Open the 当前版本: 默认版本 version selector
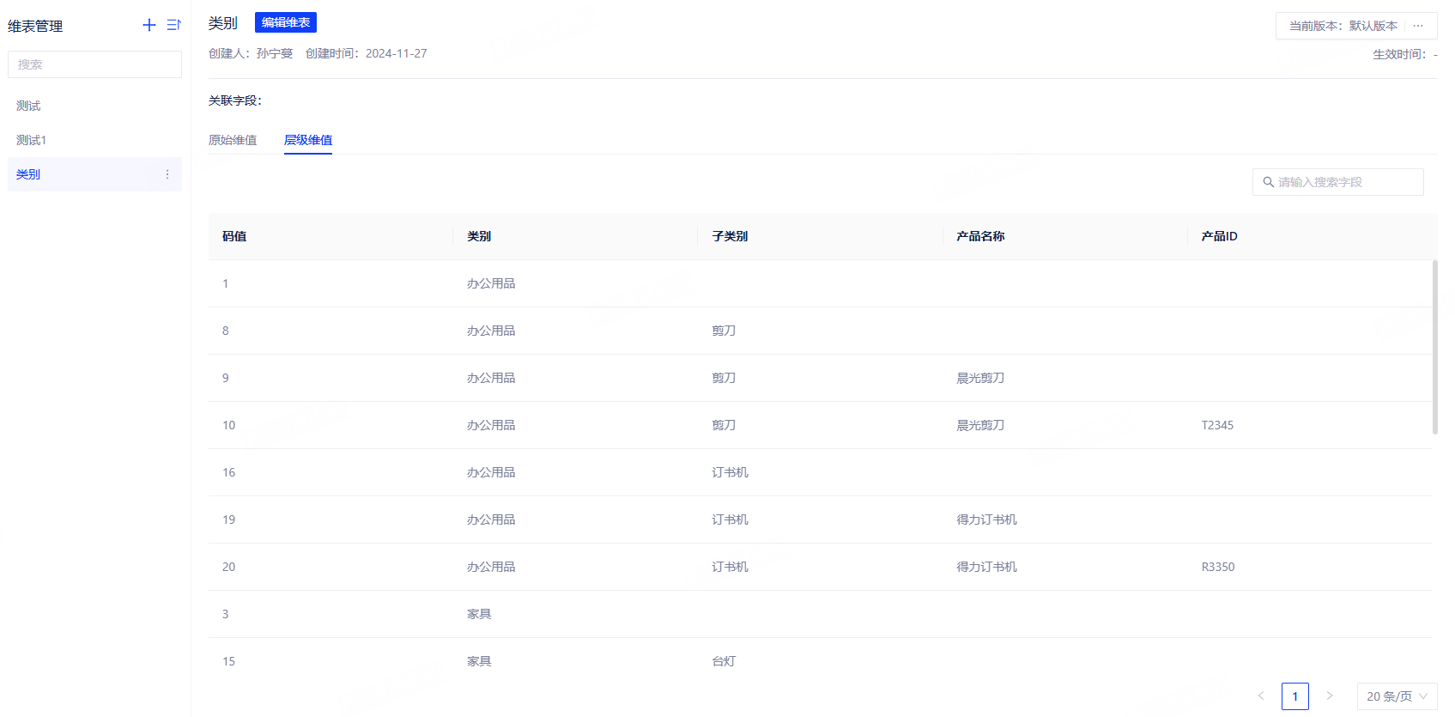 pyautogui.click(x=1343, y=26)
